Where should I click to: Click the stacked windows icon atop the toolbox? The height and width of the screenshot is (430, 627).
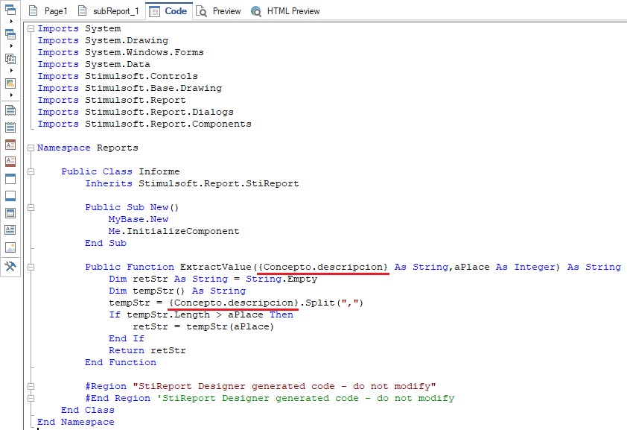tap(10, 10)
